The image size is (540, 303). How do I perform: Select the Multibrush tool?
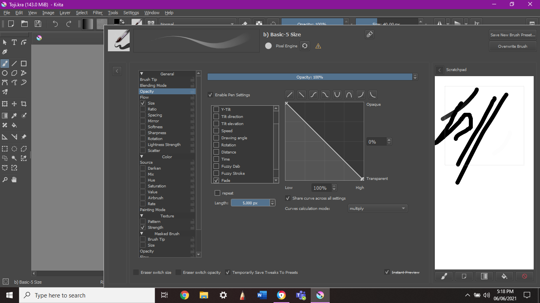pos(5,92)
